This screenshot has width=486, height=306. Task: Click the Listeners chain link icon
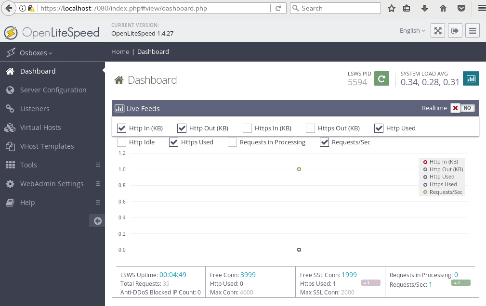pyautogui.click(x=10, y=109)
